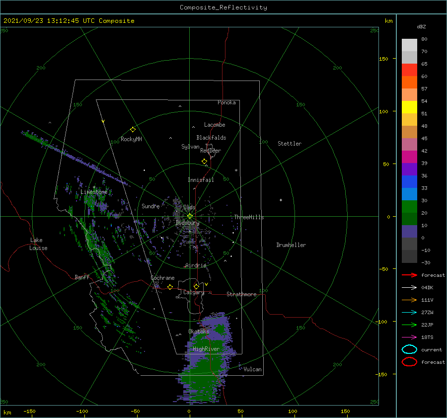The width and height of the screenshot is (447, 418).
Task: Select the Vulcan label
Action: pos(253,369)
